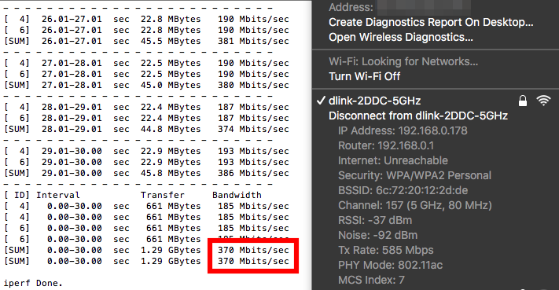Click the 374 Mbits/sec SUM value
Screen dimensions: 559x290
click(253, 130)
